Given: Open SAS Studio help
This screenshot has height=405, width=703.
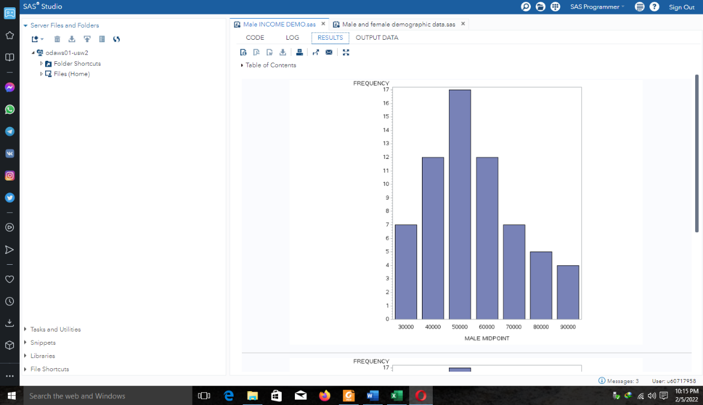Looking at the screenshot, I should 654,7.
